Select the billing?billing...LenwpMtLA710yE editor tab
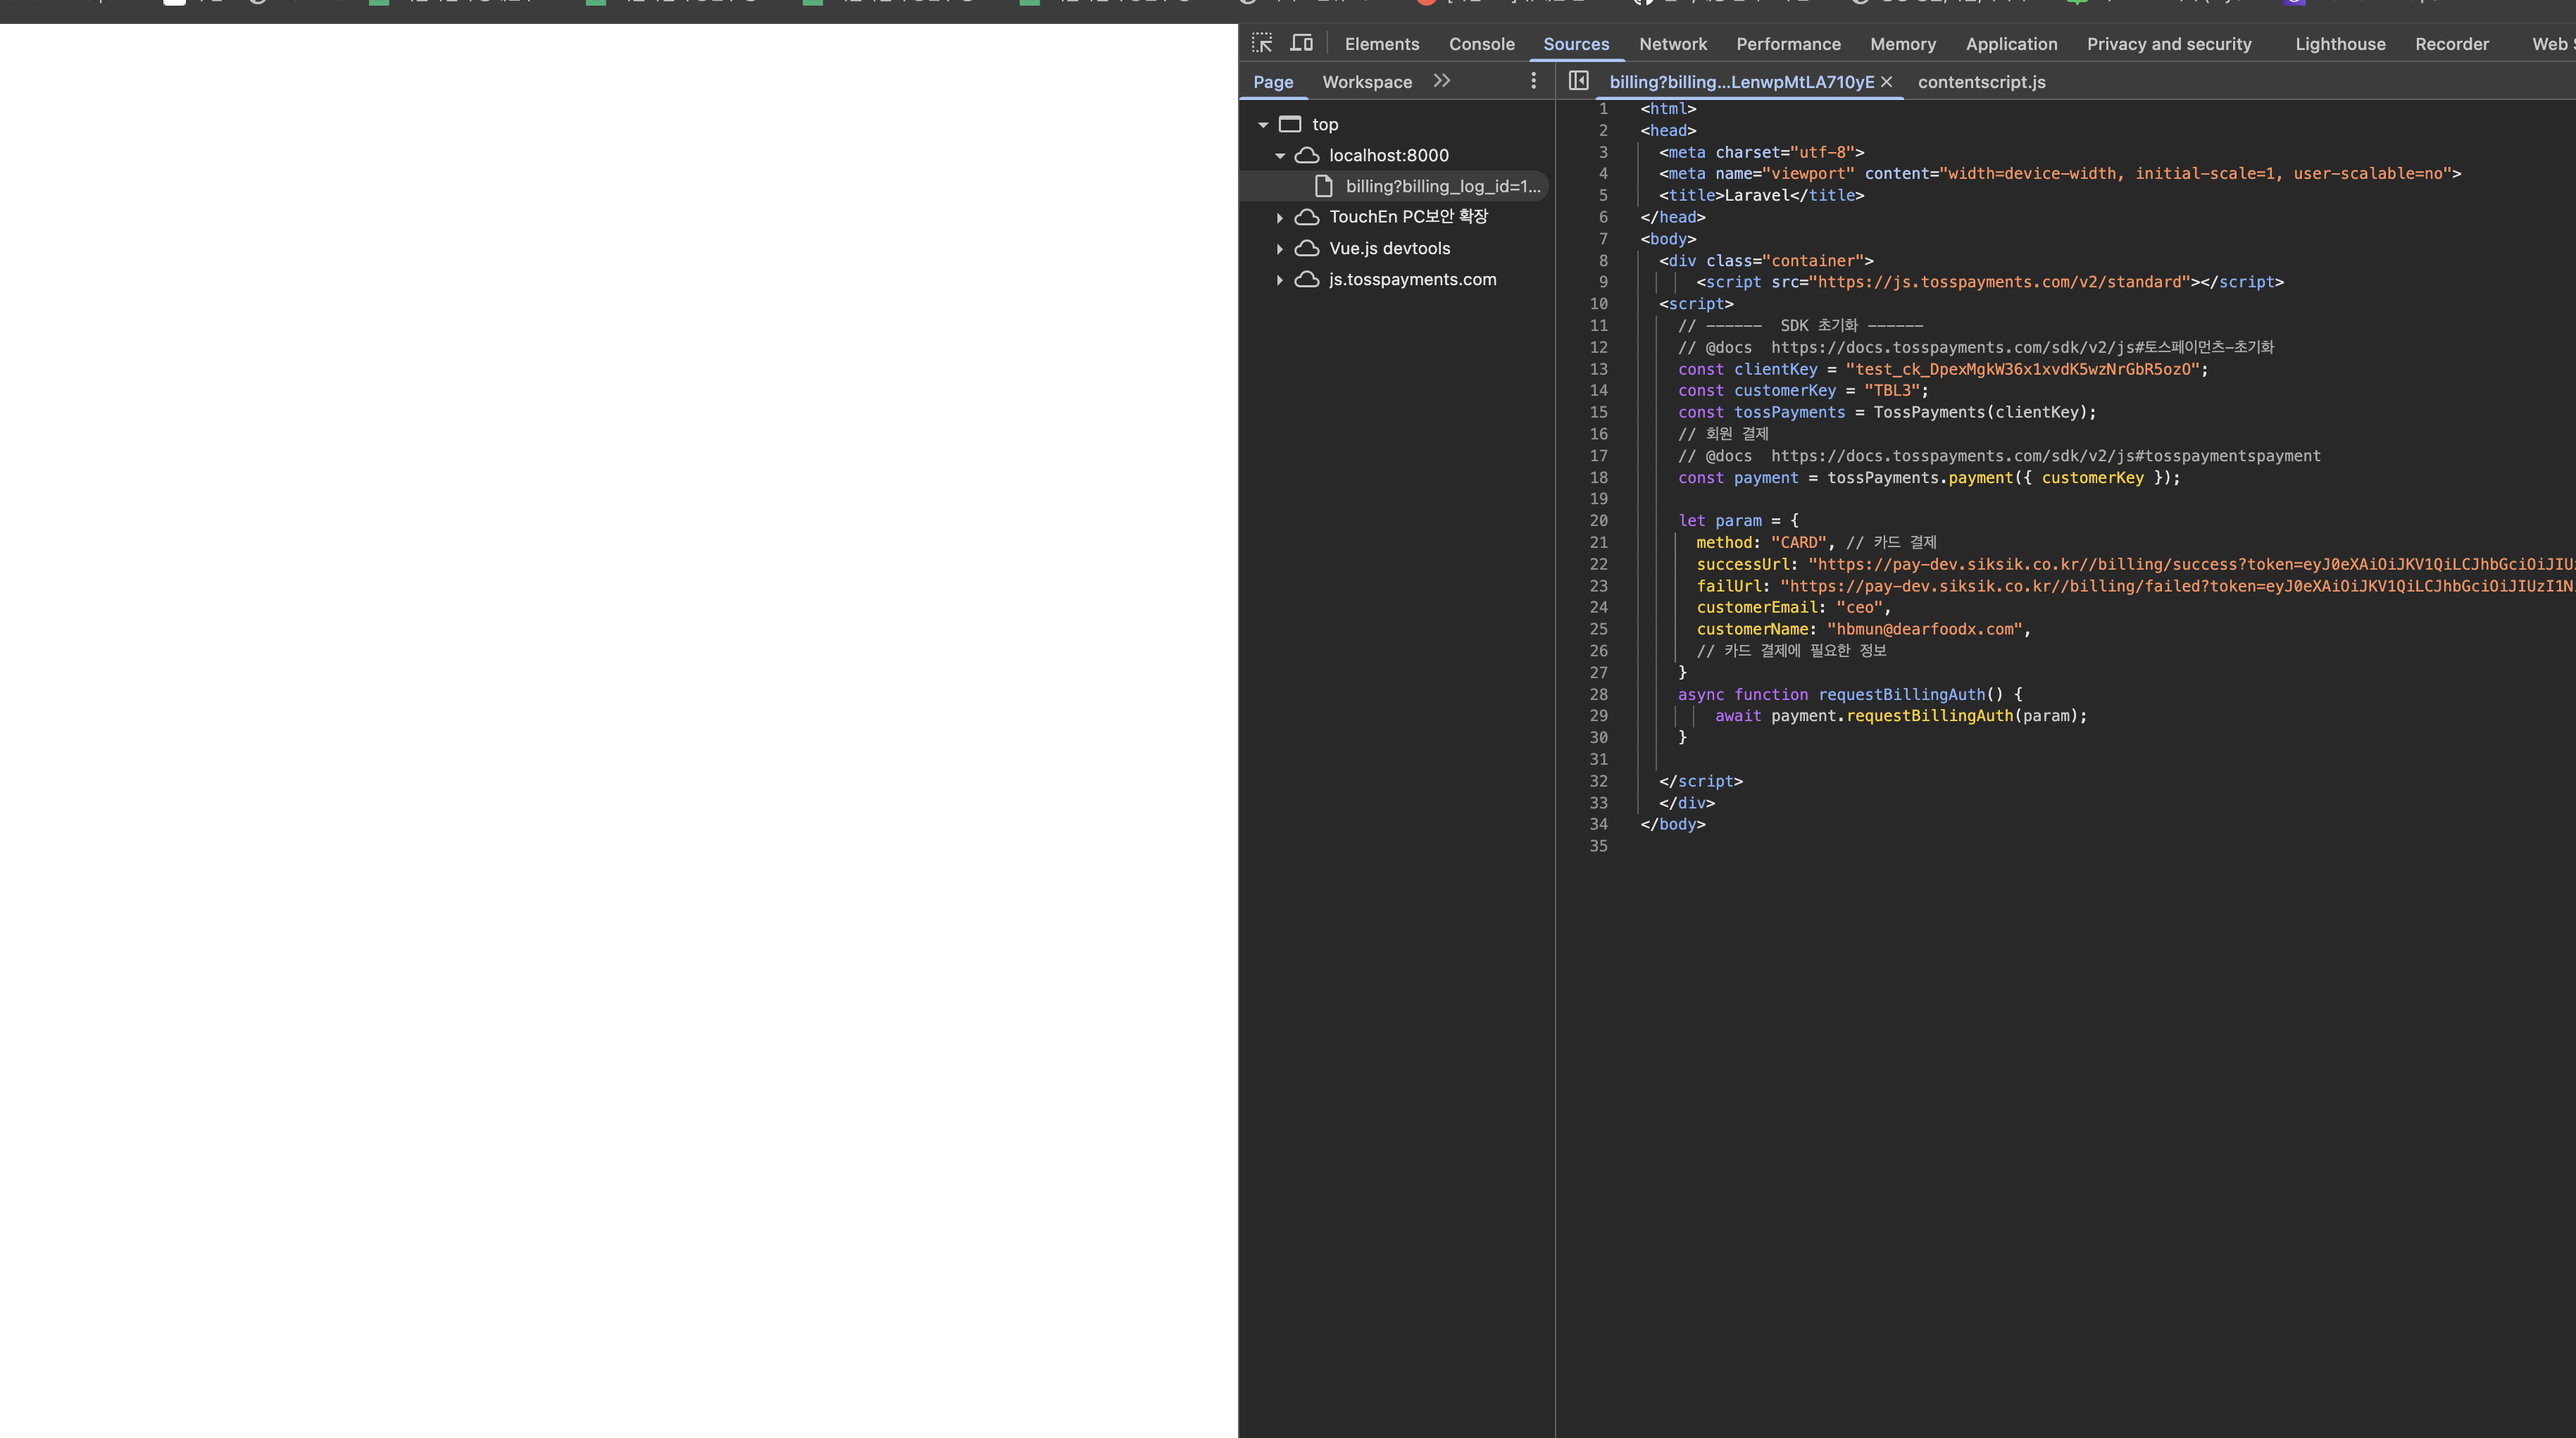This screenshot has width=2576, height=1438. point(1741,82)
